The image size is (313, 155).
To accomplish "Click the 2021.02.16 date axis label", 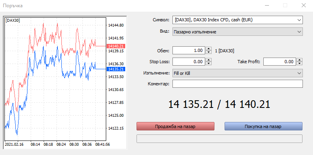I will tap(14, 145).
